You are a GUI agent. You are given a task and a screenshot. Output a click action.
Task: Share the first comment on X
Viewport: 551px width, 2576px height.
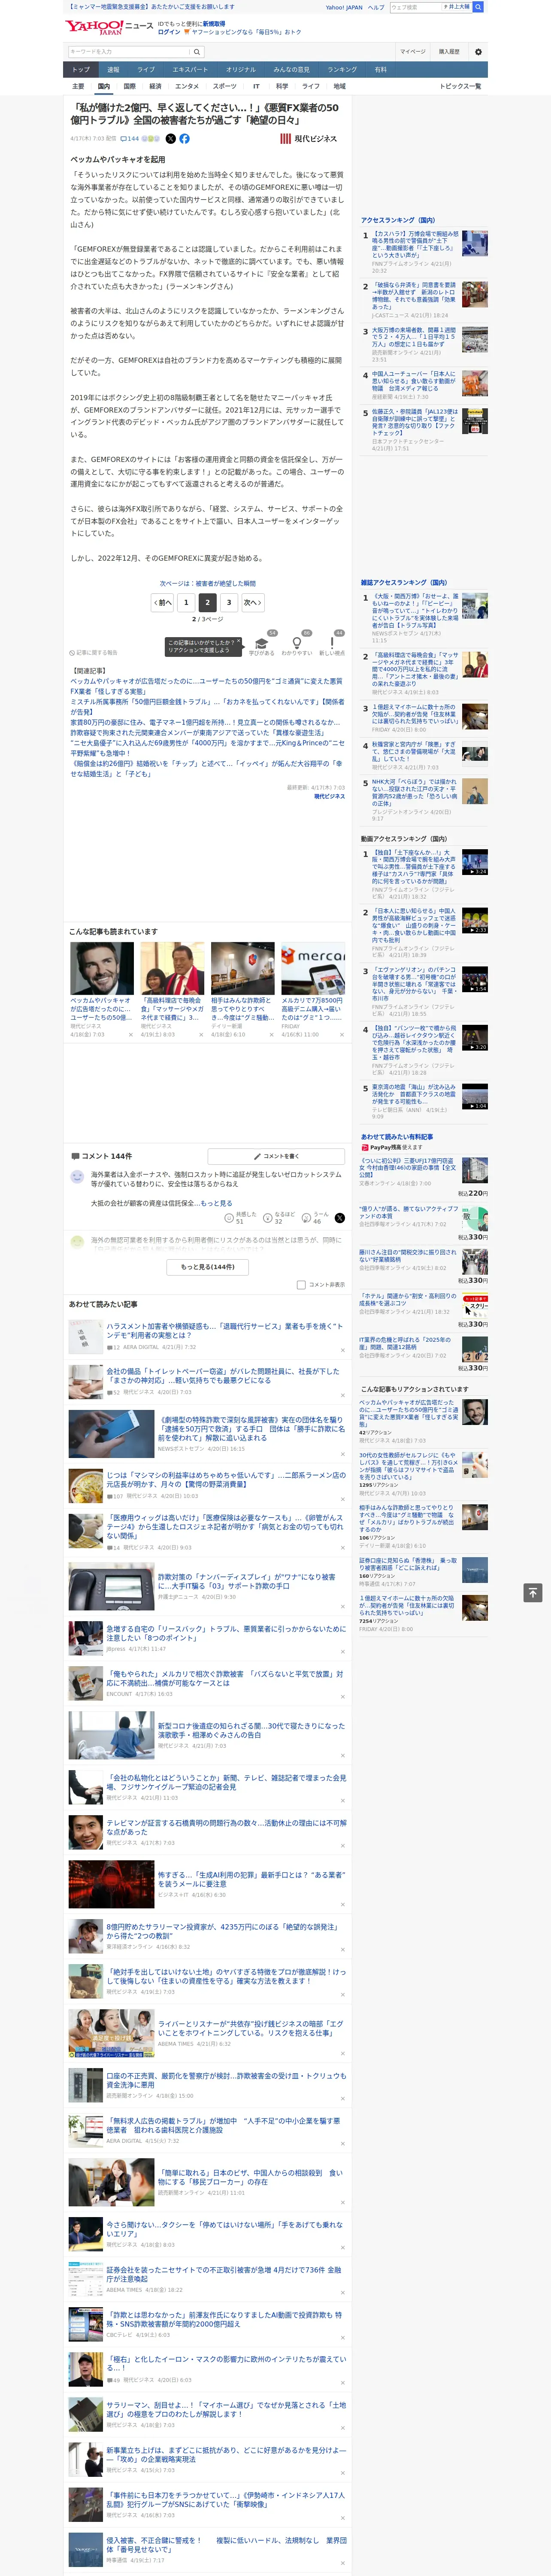[x=339, y=1218]
